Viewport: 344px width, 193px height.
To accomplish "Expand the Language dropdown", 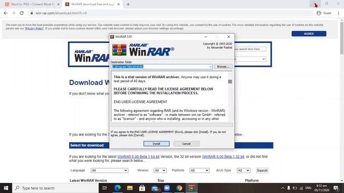I will coord(110,170).
